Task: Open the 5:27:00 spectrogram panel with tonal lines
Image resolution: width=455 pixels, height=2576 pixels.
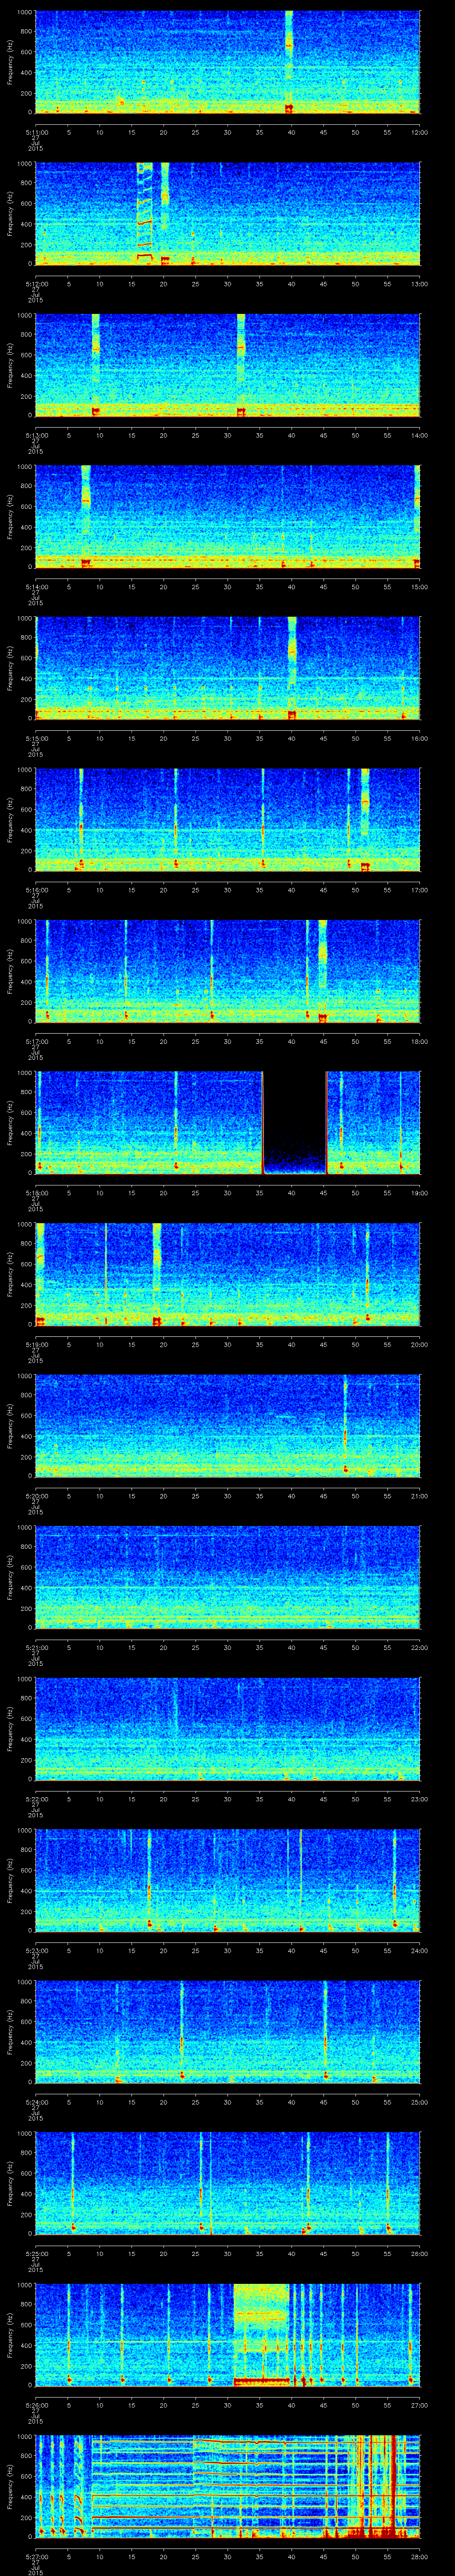Action: pyautogui.click(x=228, y=2485)
